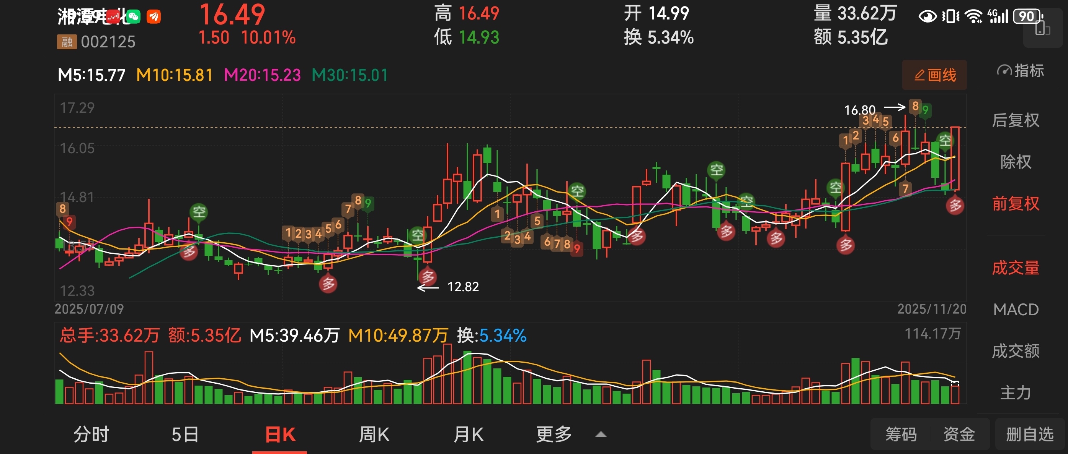Screen dimensions: 1068x454
Task: Select 后复权 price adjustment mode
Action: point(1015,120)
